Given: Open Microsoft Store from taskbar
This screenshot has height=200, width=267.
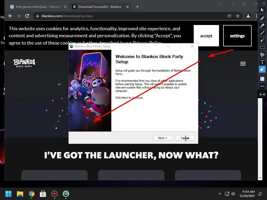Looking at the screenshot, I should pyautogui.click(x=43, y=194).
